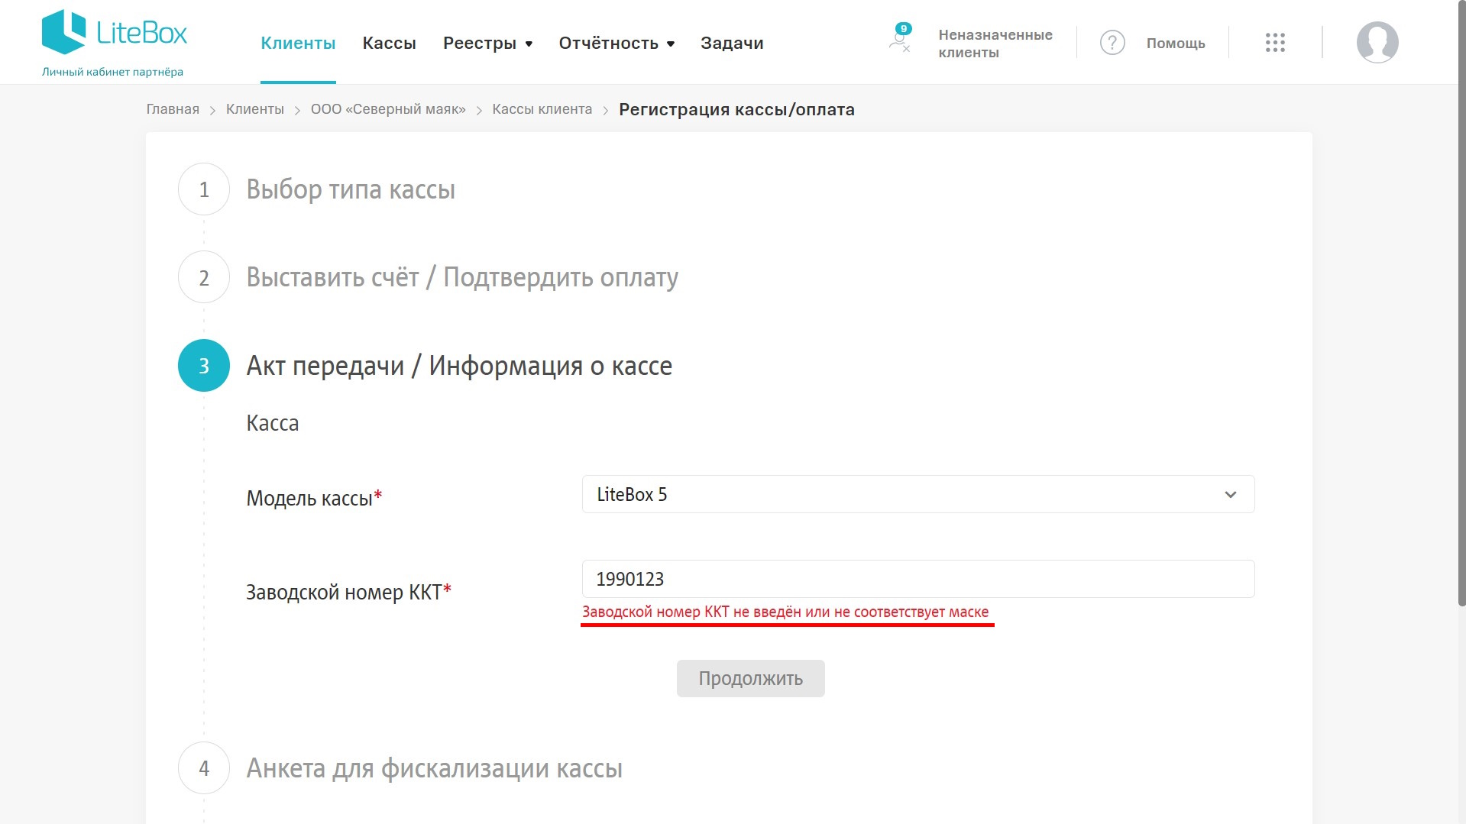Select step 1 circle Выбор типа кассы
The image size is (1466, 824).
click(x=204, y=189)
